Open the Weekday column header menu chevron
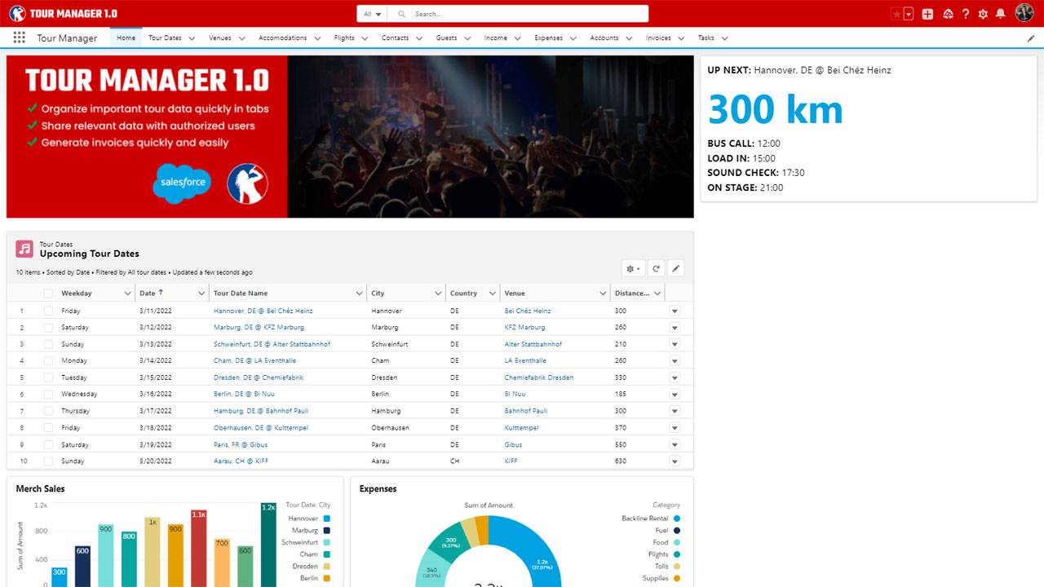The image size is (1044, 587). 127,293
